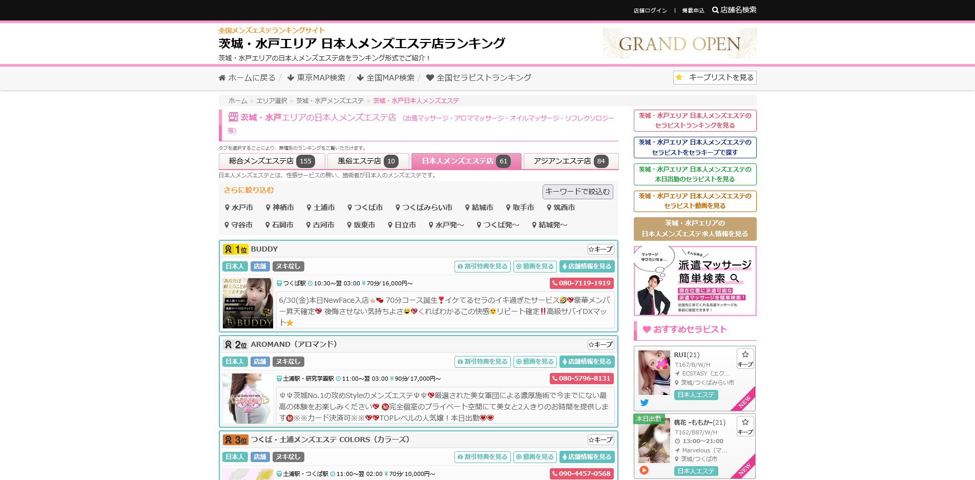The height and width of the screenshot is (480, 975).
Task: Click breadcrumb 茨城・水戸メンズエステ link
Action: 330,101
